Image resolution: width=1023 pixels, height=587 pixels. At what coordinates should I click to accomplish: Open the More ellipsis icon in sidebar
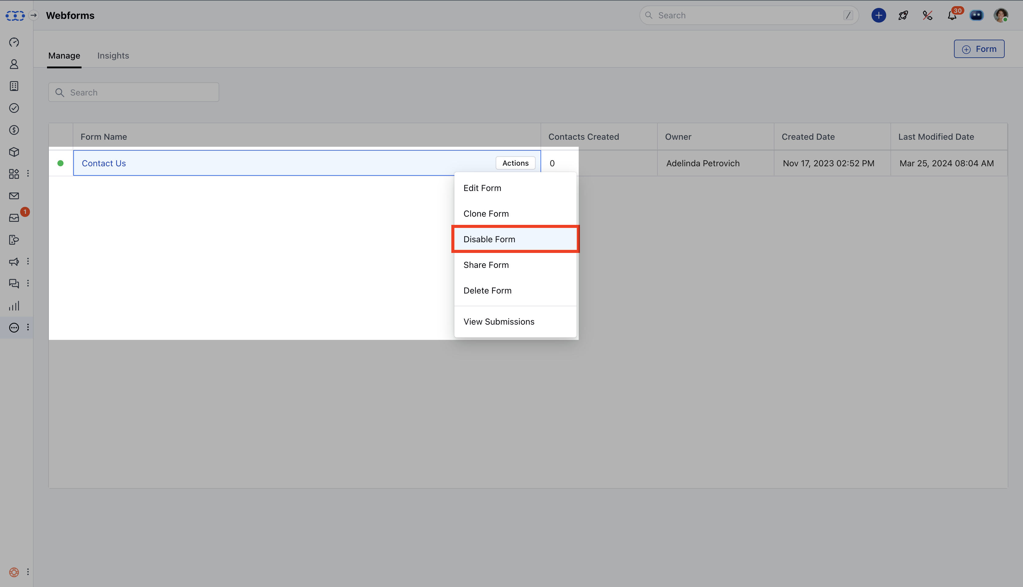(14, 328)
